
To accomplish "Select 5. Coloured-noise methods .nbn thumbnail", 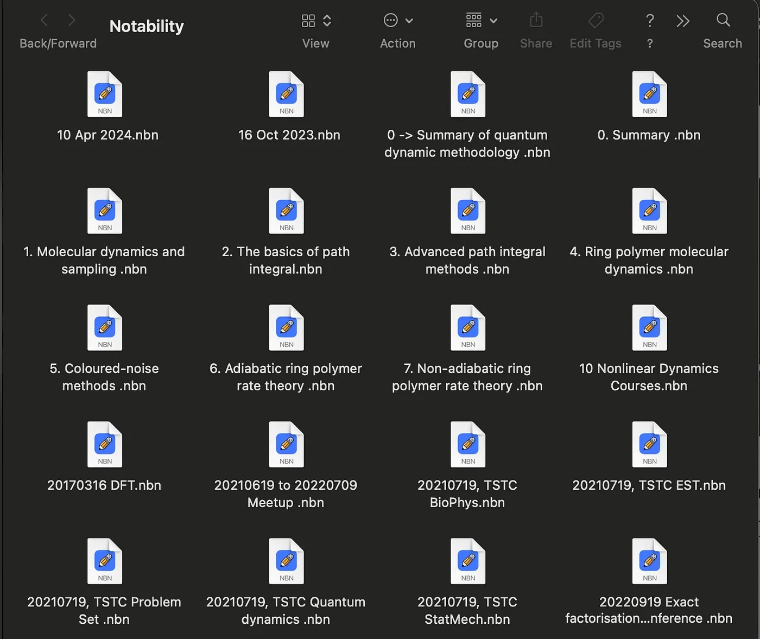I will pyautogui.click(x=105, y=328).
